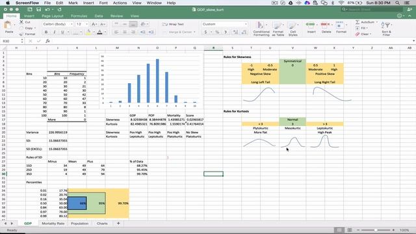Switch to Population sheet tab

click(x=79, y=224)
